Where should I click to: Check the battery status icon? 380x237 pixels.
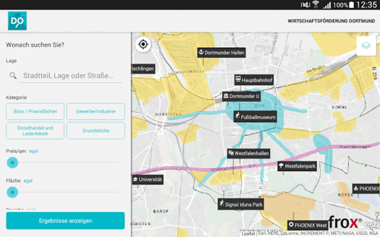tap(351, 5)
